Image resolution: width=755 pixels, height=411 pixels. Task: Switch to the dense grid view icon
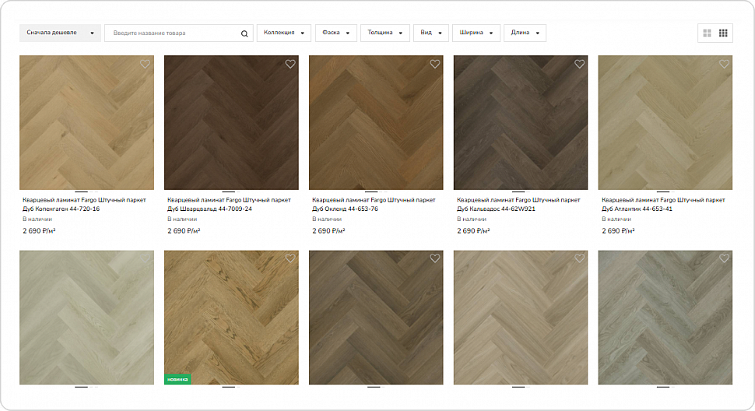tap(723, 33)
